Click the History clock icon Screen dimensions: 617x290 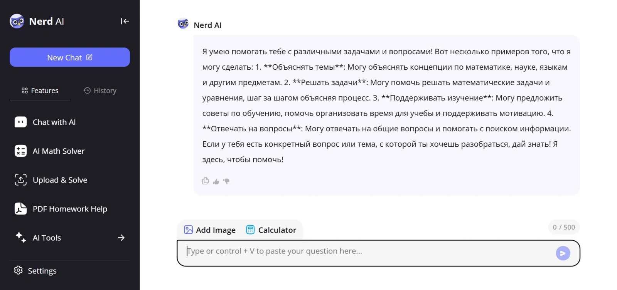[x=87, y=91]
